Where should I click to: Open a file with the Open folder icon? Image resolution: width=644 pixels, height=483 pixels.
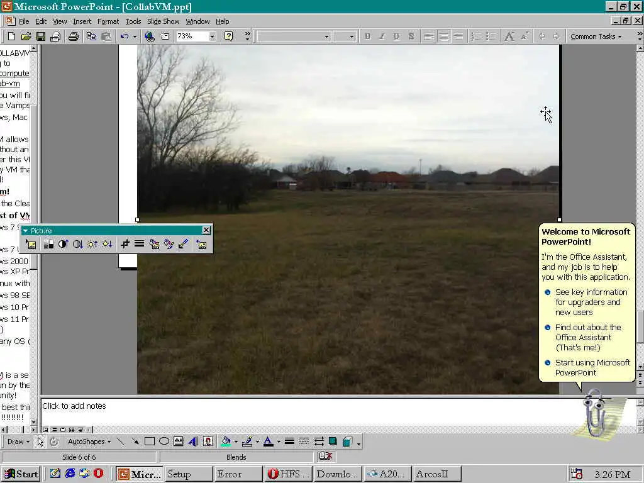coord(26,36)
